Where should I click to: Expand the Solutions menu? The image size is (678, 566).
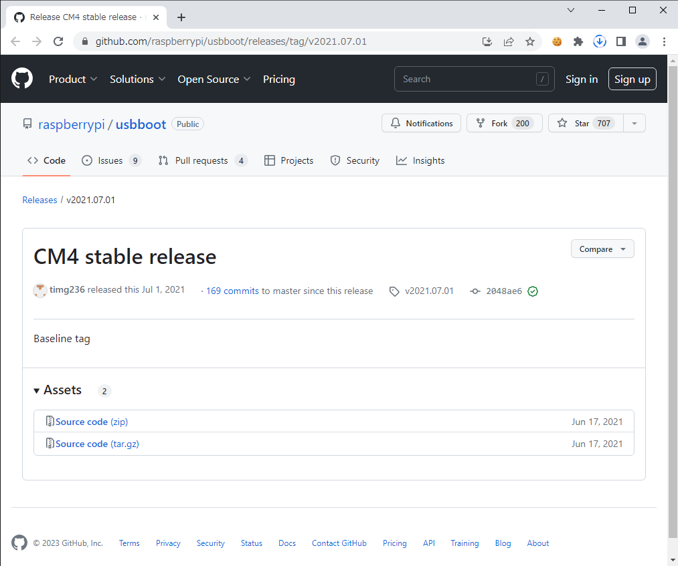pyautogui.click(x=137, y=79)
